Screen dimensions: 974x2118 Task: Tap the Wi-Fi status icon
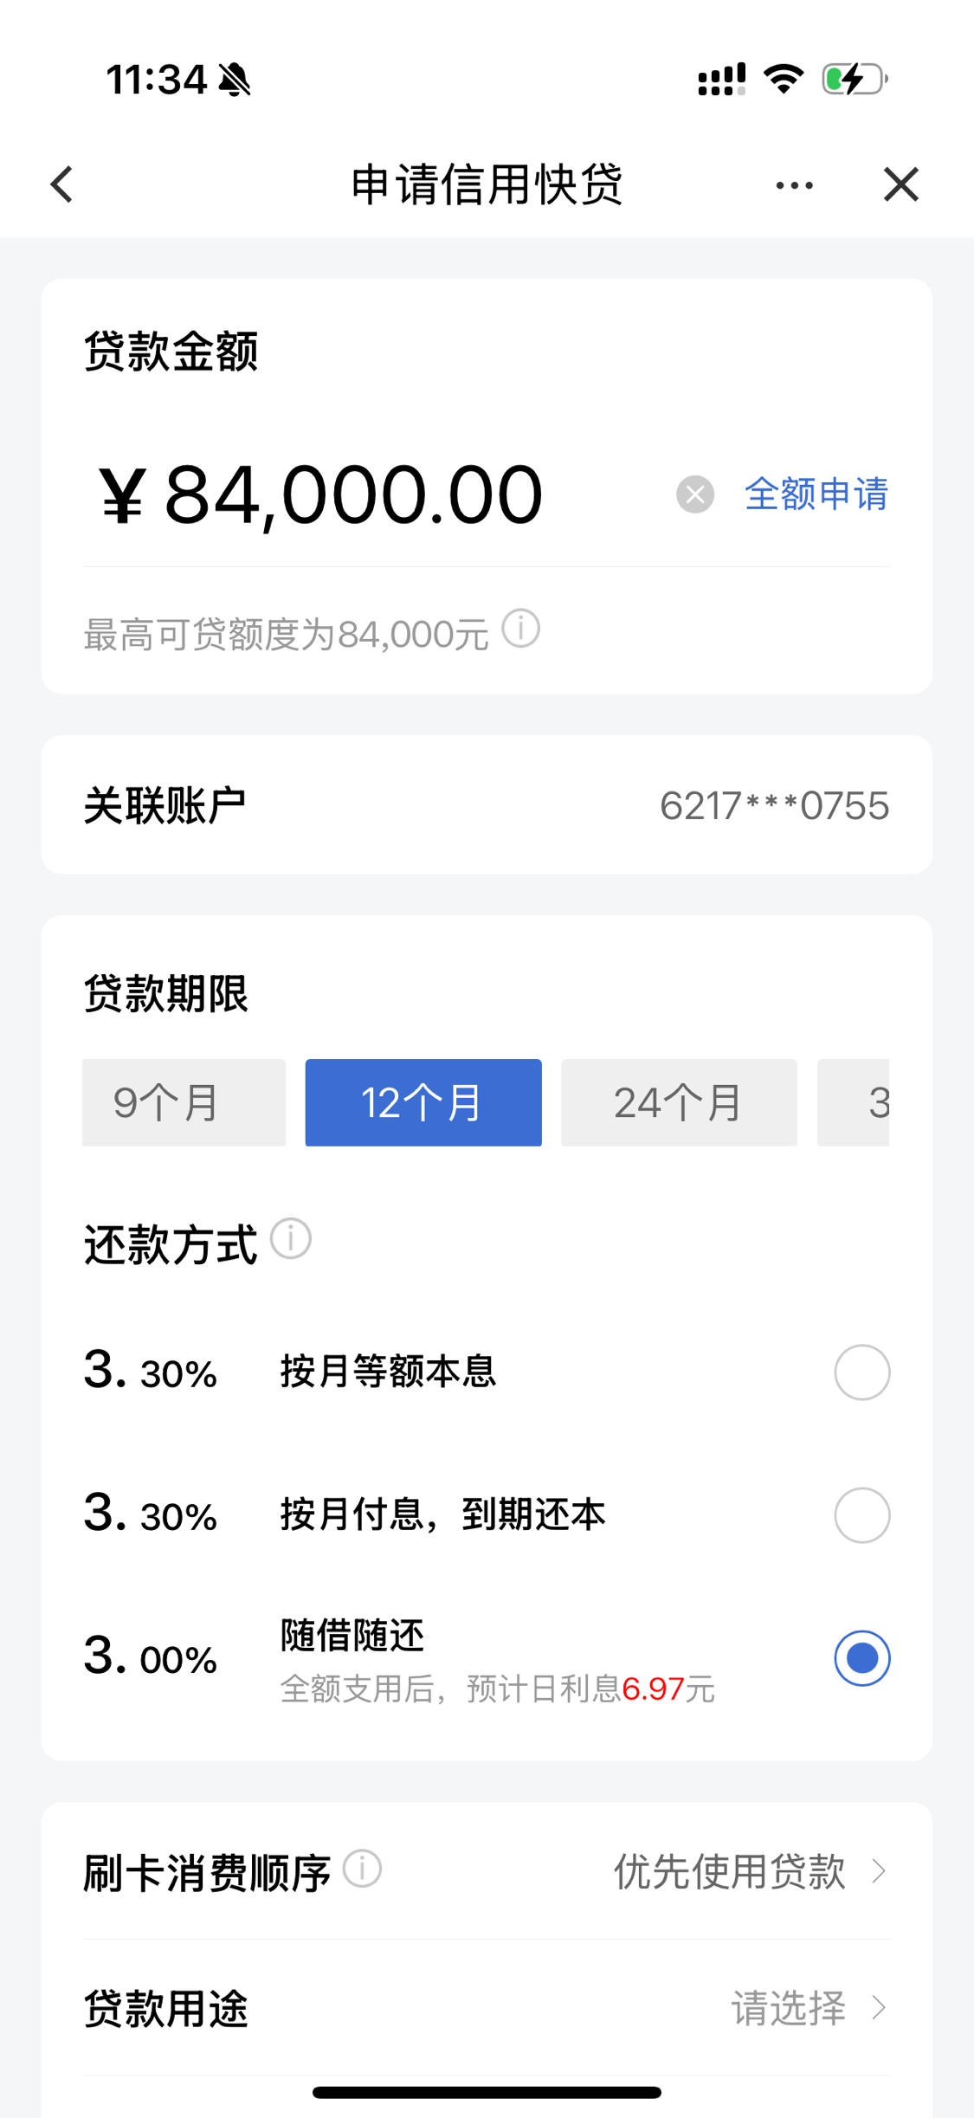point(784,79)
